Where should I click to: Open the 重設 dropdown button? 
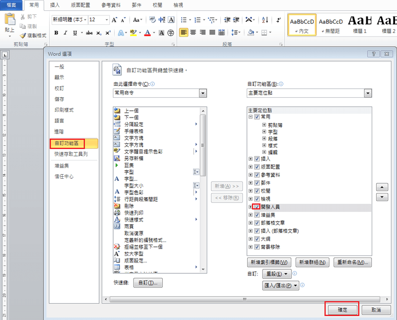(x=277, y=274)
